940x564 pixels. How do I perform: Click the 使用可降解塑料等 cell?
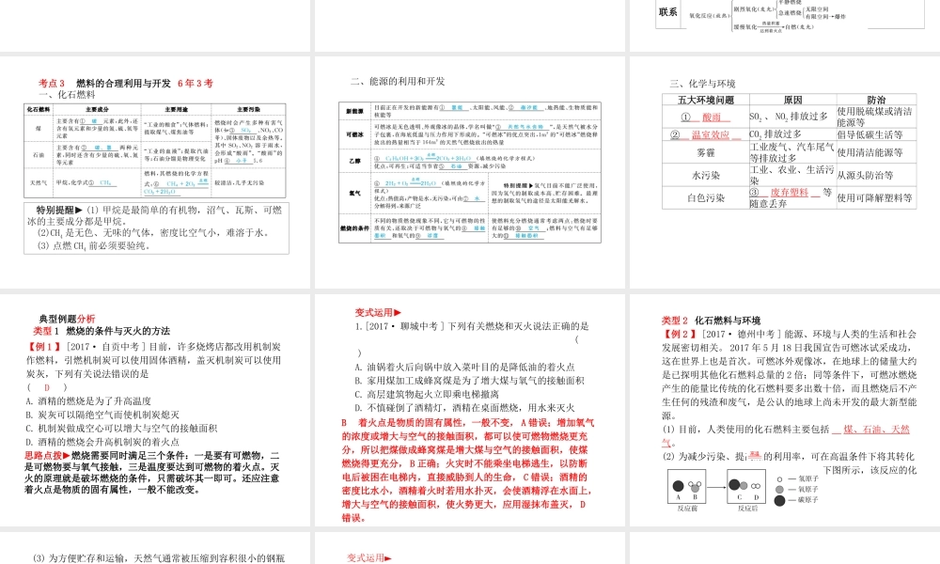click(x=876, y=197)
